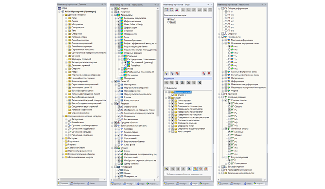Image resolution: width=325 pixels, height=189 pixels.
Task: Open the Данные tab in Display navigator
Action: pyautogui.click(x=116, y=183)
